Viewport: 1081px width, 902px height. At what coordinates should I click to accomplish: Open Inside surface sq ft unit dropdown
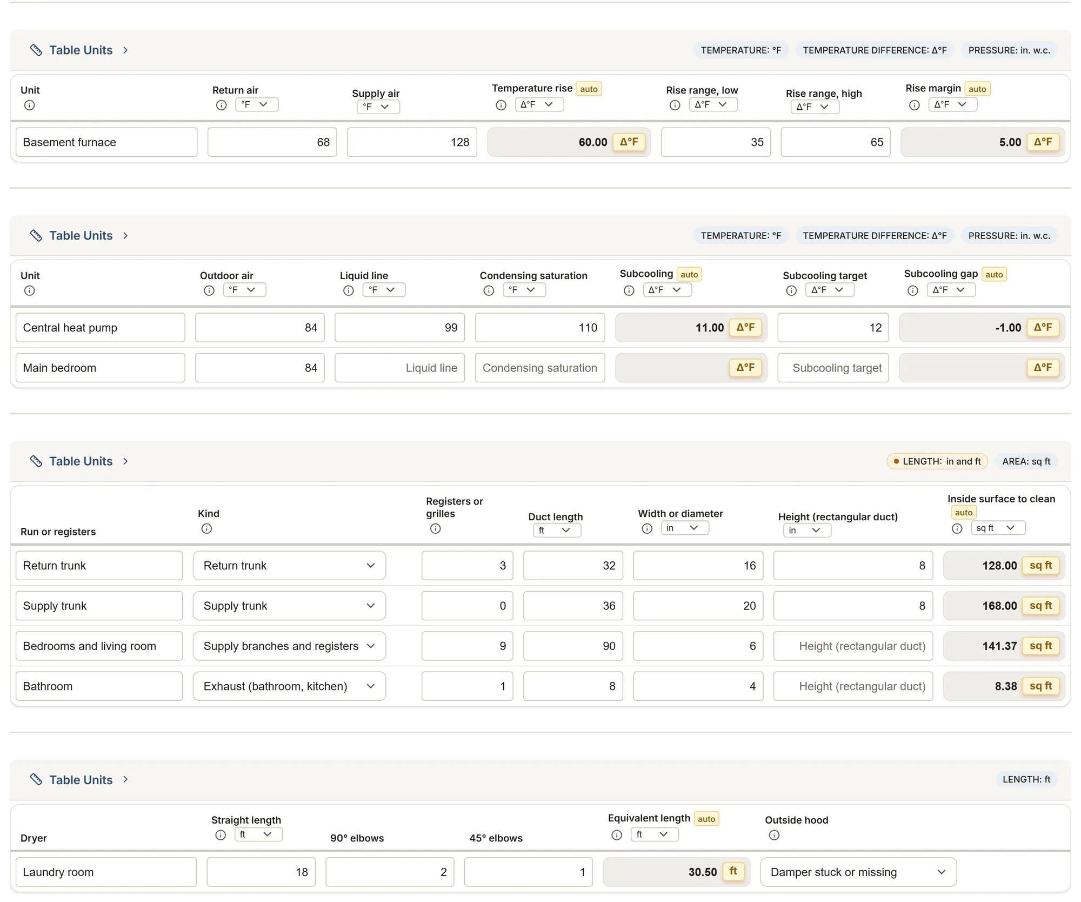coord(998,528)
